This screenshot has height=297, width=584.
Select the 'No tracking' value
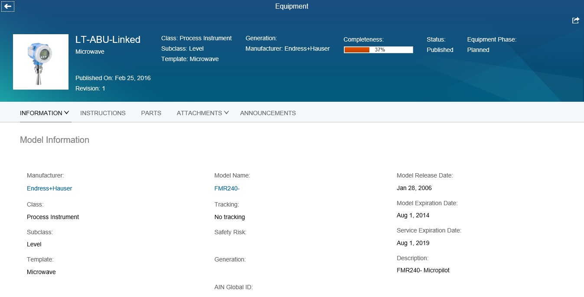(229, 217)
